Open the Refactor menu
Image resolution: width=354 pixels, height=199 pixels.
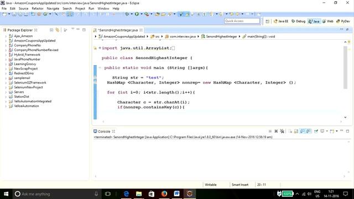click(x=38, y=9)
